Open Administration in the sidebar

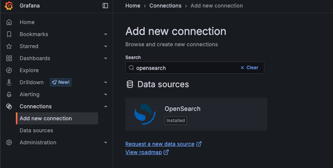point(38,143)
